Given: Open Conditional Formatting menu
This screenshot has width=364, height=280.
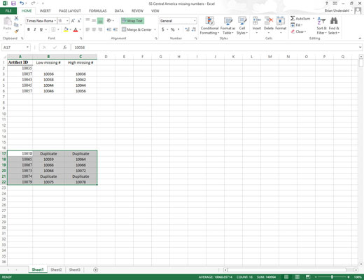Looking at the screenshot, I should coord(209,26).
